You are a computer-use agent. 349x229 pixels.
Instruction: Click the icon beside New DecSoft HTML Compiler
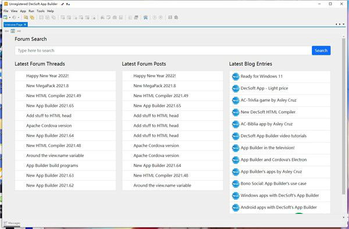tap(236, 112)
